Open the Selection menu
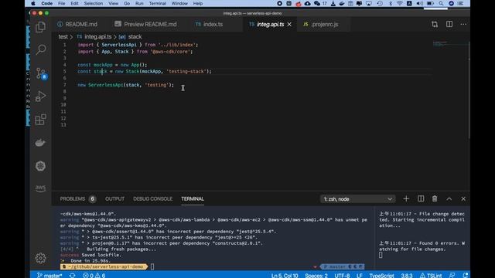Viewport: 495px width, 278px height. tap(93, 3)
